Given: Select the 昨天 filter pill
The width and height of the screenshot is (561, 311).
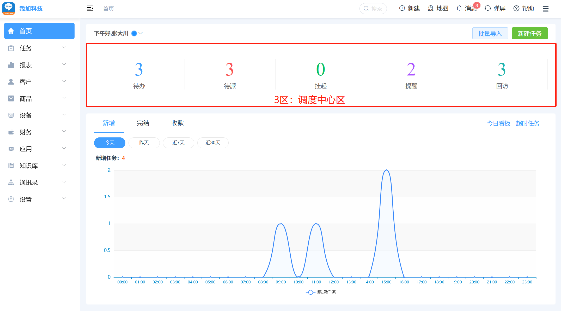Looking at the screenshot, I should click(144, 143).
